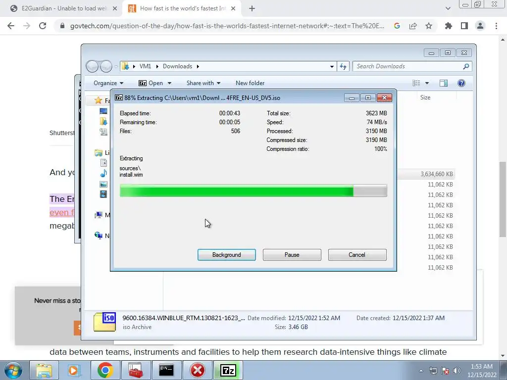Open Chrome profile icon
507x380 pixels.
[x=480, y=26]
